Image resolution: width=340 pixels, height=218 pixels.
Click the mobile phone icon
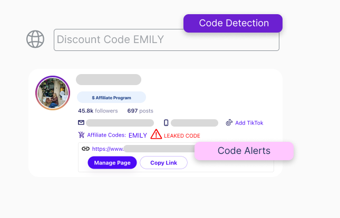tap(166, 123)
